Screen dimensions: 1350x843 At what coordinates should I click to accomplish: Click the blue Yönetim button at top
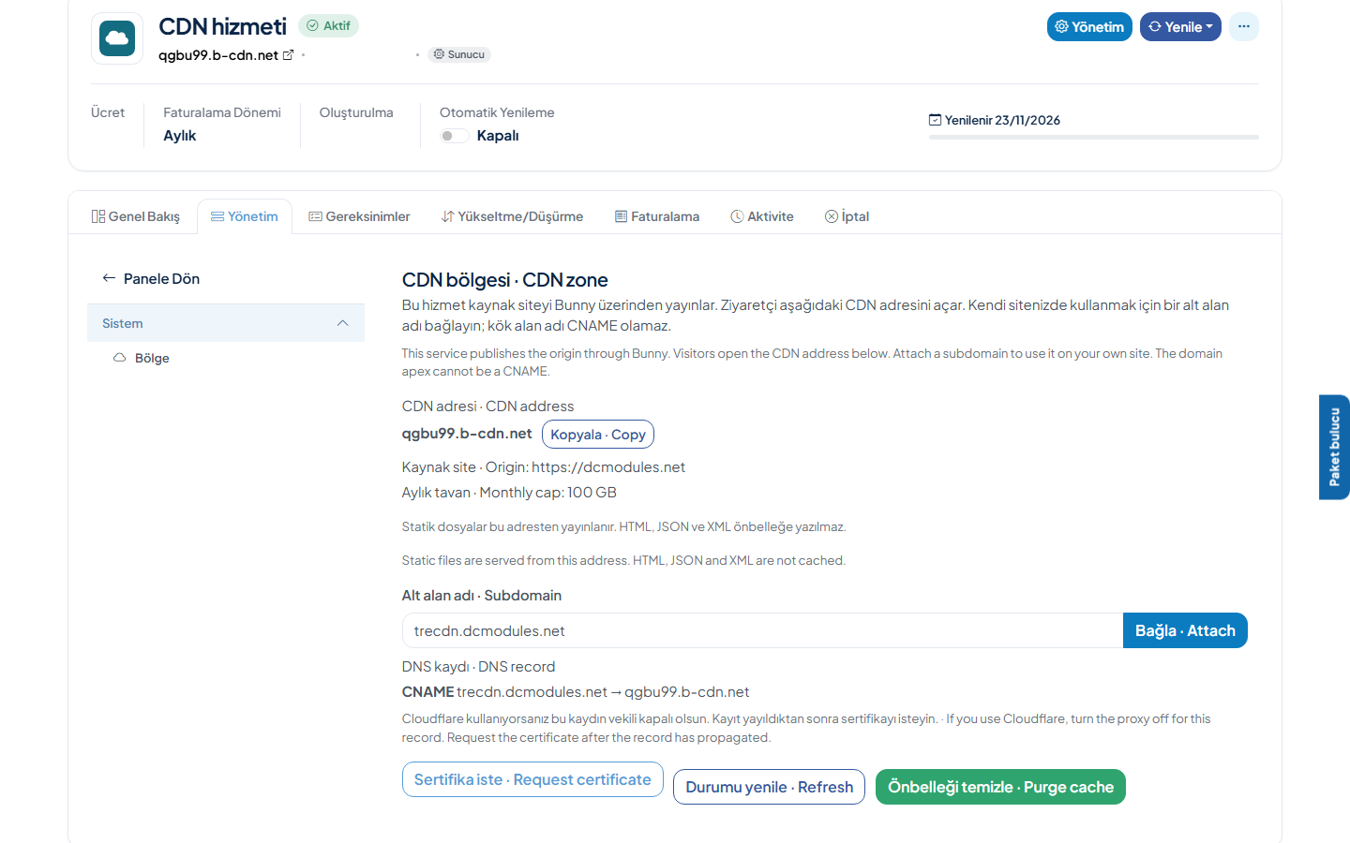1089,26
